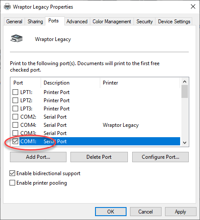This screenshot has width=200, height=220.
Task: Click the port list scrollbar thumb
Action: (184, 91)
